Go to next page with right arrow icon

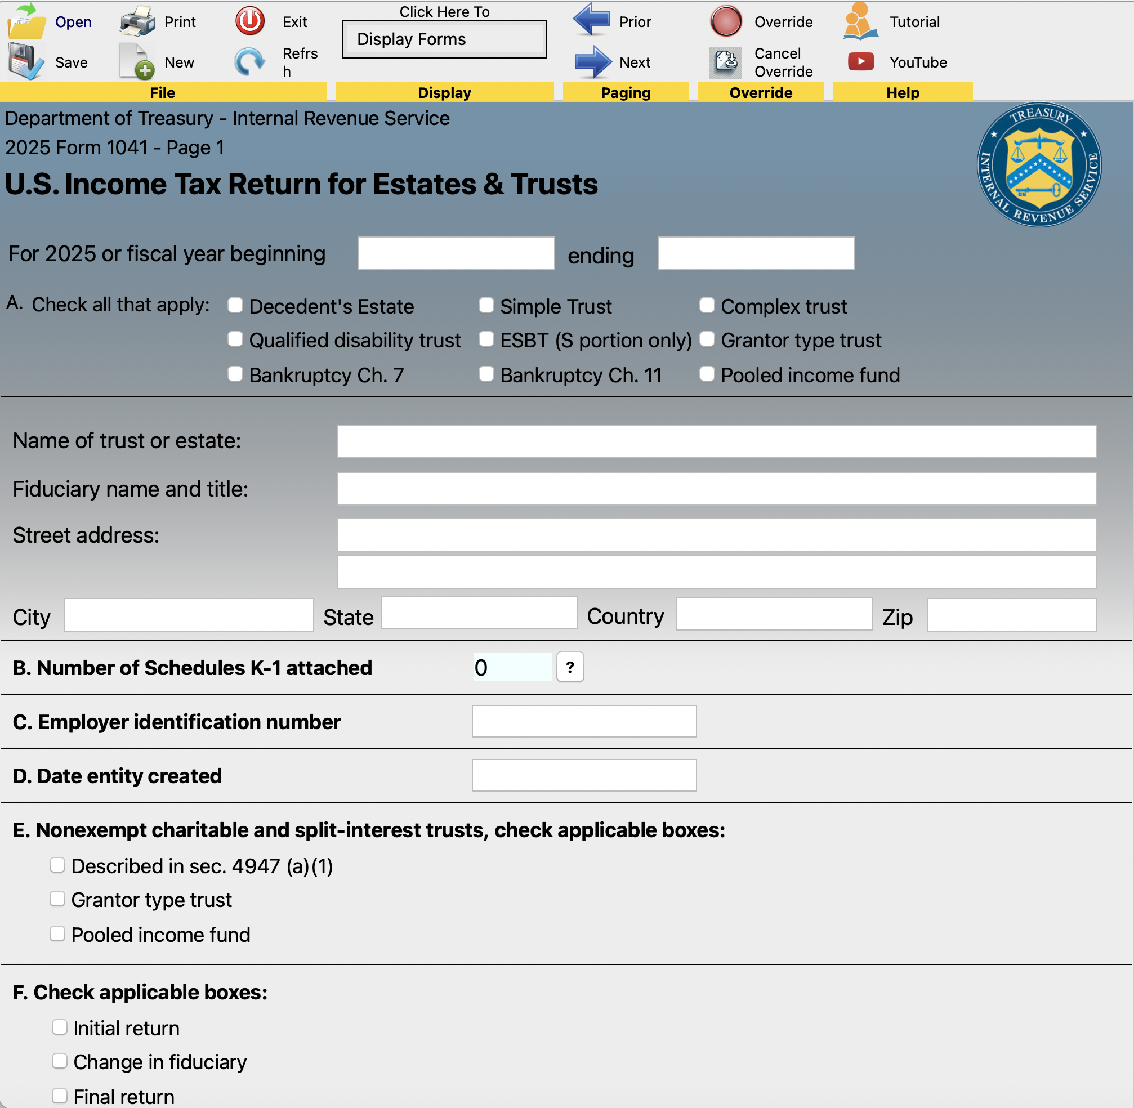pyautogui.click(x=593, y=61)
